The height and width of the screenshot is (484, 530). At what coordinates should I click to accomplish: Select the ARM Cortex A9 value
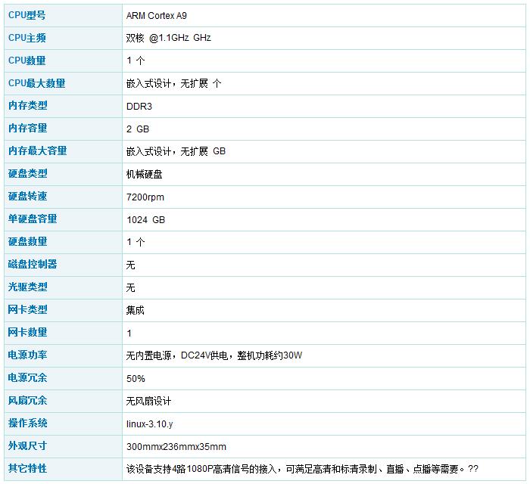(x=158, y=16)
